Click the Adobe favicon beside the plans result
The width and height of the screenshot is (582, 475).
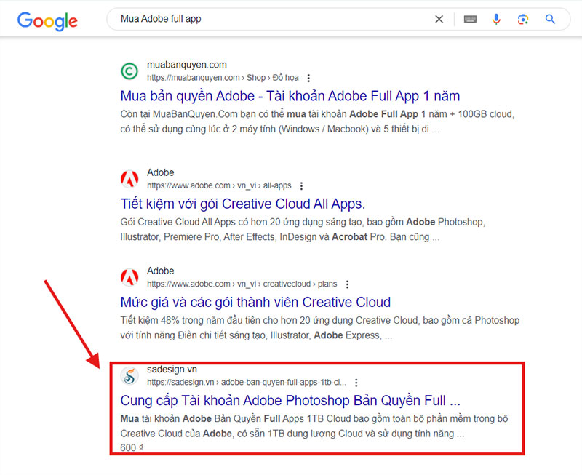(x=129, y=277)
